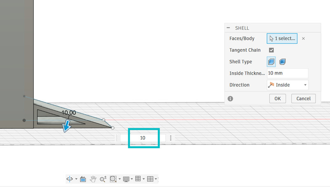This screenshot has width=330, height=187.
Task: Choose the first Shell Type icon
Action: pos(271,62)
